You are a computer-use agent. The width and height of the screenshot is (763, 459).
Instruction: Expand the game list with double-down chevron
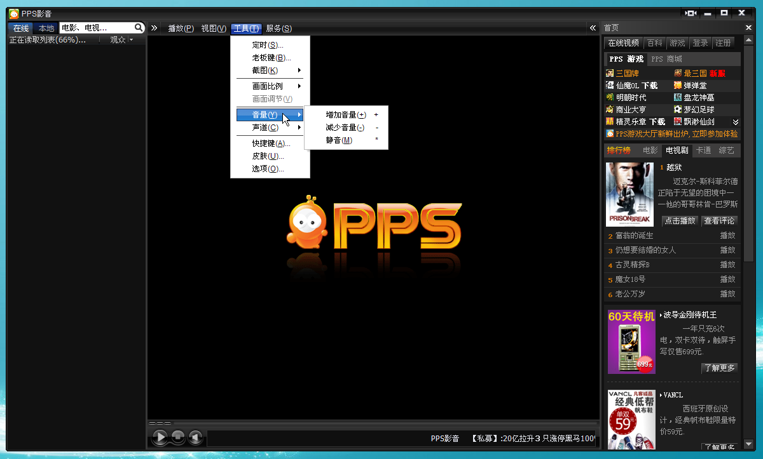coord(736,122)
